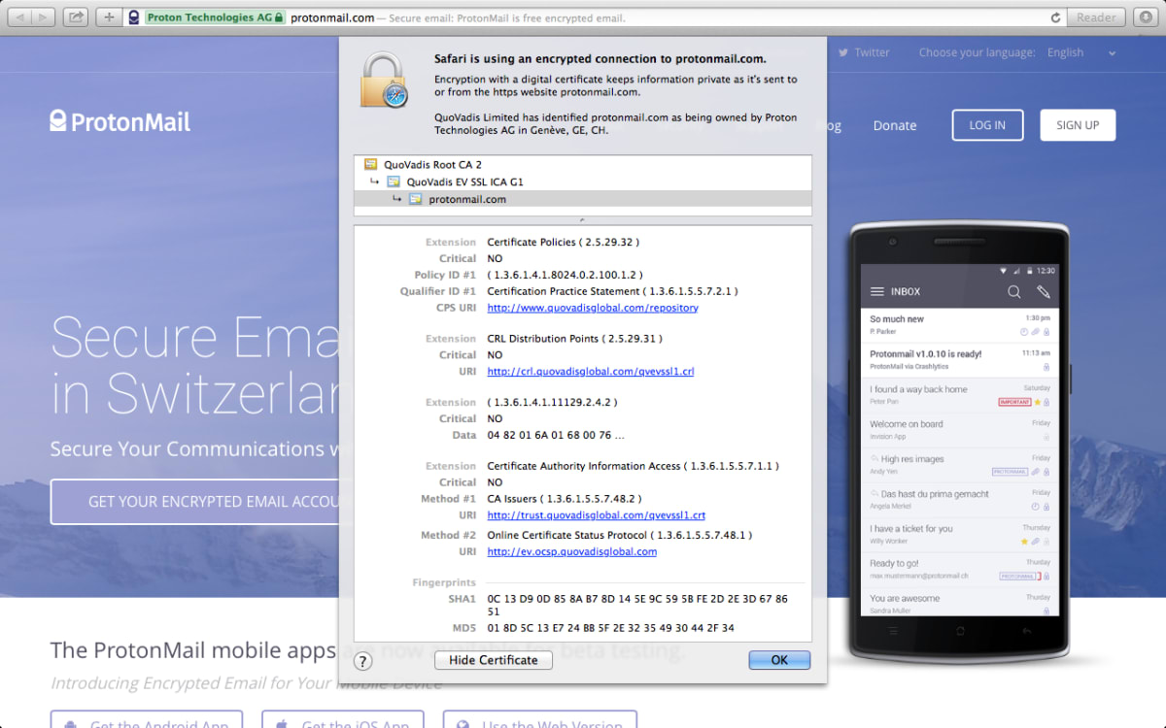Click certificate icon beside QuoVadis EV SSL ICA G1
1166x728 pixels.
click(x=394, y=182)
